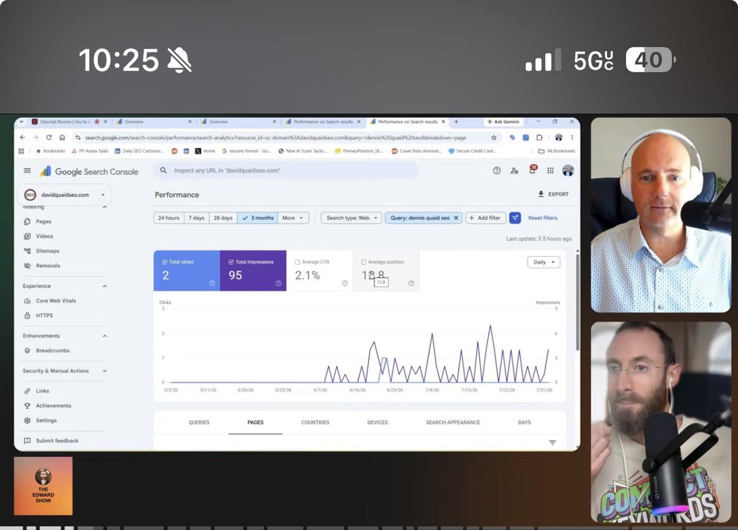Open the Daily chart granularity dropdown
Viewport: 738px width, 530px height.
click(544, 262)
